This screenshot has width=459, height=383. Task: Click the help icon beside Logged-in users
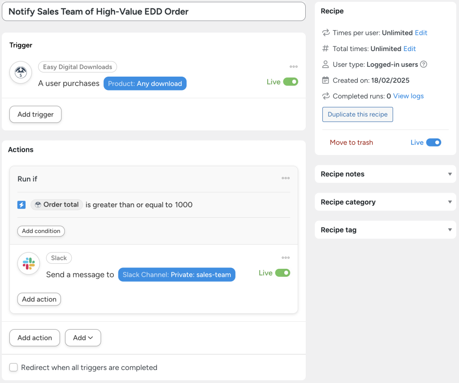[424, 64]
